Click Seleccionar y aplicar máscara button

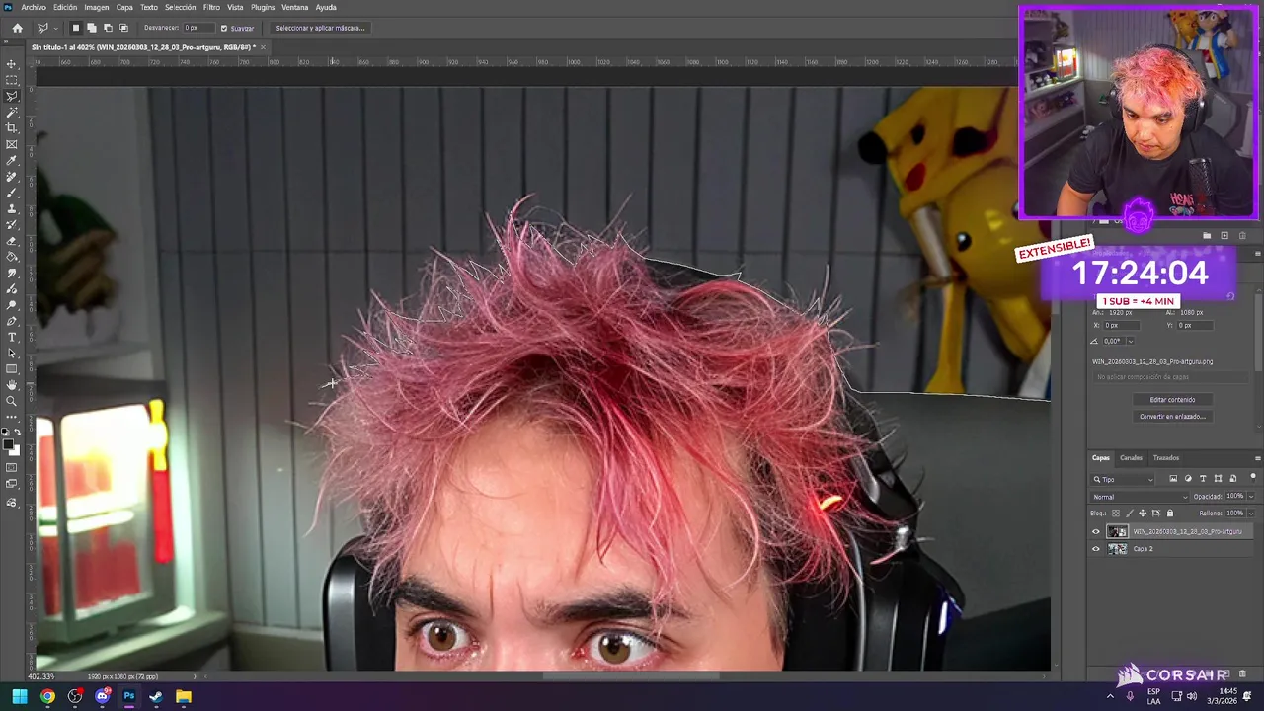(320, 28)
